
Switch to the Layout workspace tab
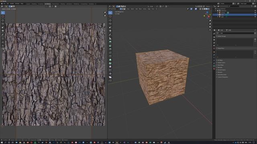(28, 4)
